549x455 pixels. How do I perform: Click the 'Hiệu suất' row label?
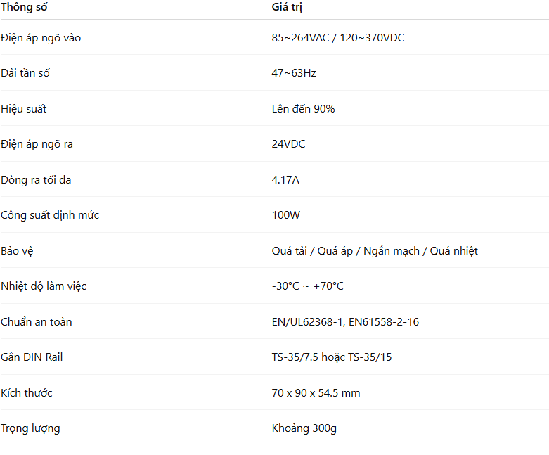pos(24,109)
